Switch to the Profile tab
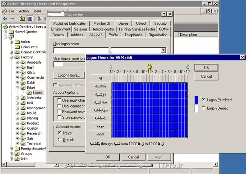 pyautogui.click(x=113, y=35)
